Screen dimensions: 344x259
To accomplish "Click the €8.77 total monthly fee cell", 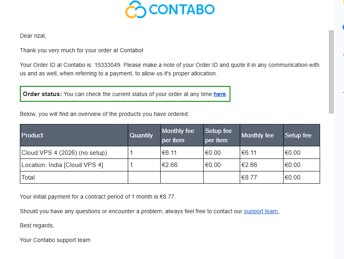I will pos(262,178).
